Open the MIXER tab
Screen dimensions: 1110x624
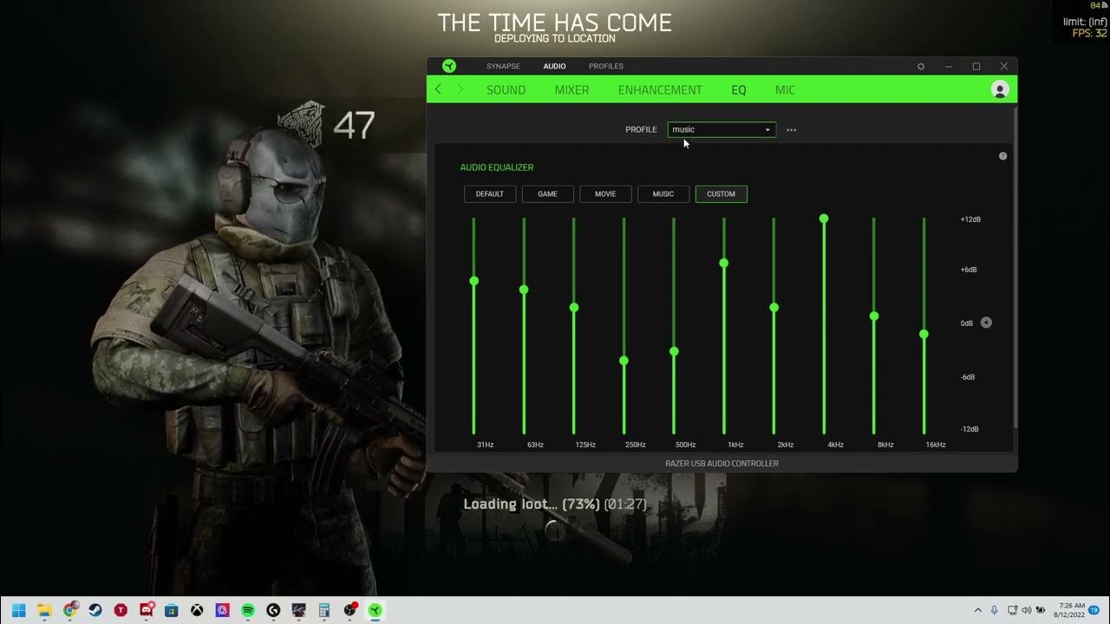click(571, 90)
